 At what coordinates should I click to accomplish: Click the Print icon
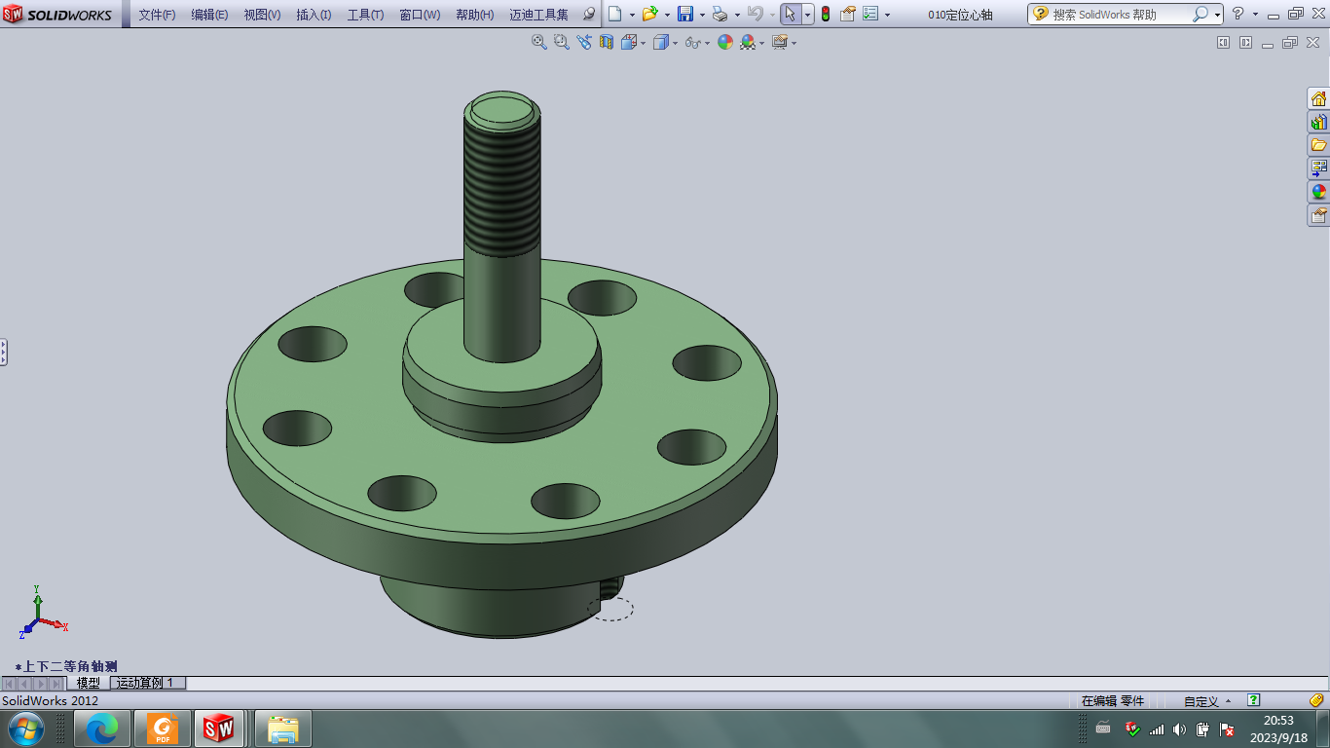[720, 14]
